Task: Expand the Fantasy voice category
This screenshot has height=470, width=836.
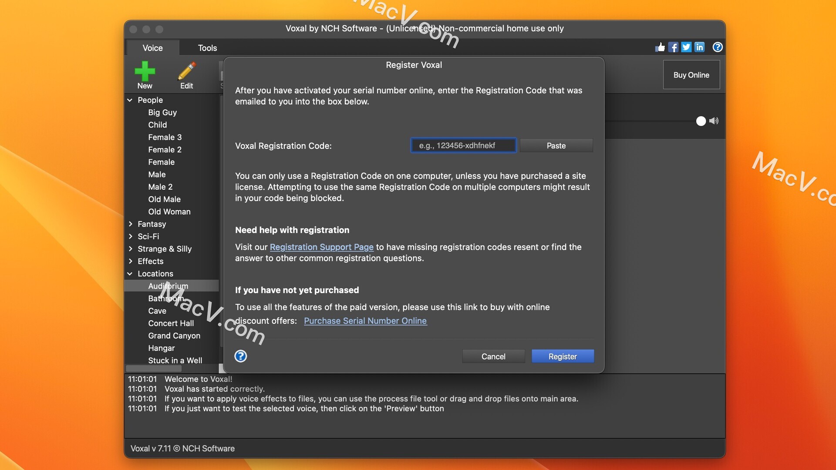Action: [130, 224]
